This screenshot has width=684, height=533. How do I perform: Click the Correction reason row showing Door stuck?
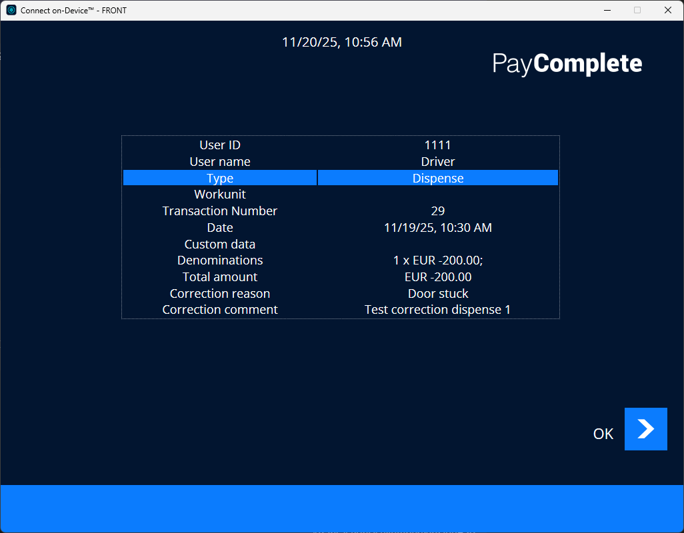[341, 293]
